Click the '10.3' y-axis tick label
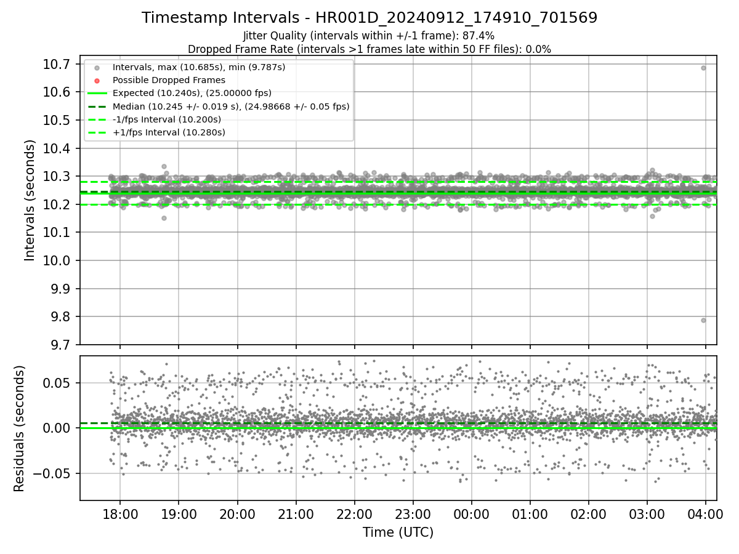 click(57, 177)
